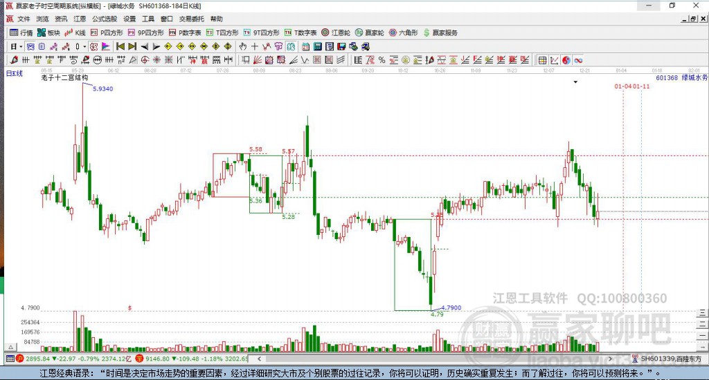Restore the inner chart window

(693, 19)
